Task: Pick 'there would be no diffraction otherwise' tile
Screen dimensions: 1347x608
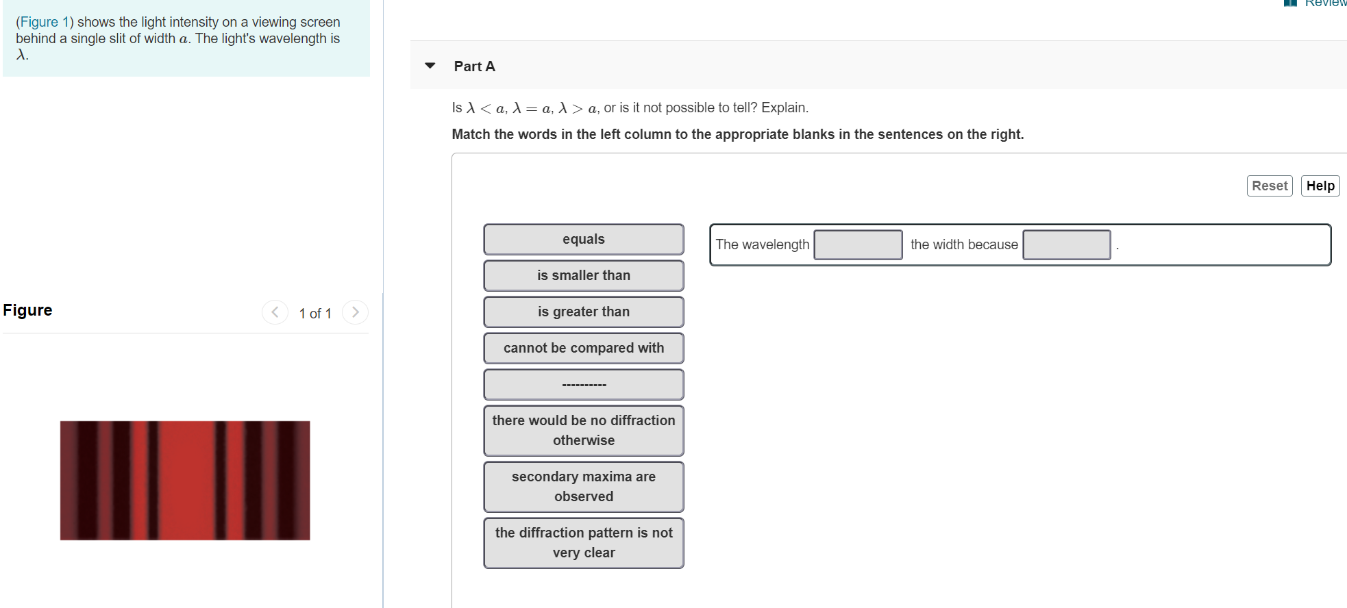Action: 583,430
